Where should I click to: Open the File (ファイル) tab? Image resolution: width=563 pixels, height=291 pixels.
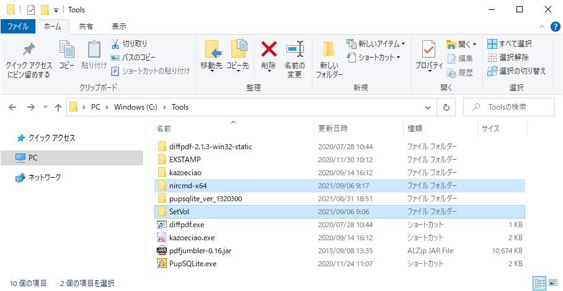click(x=18, y=27)
